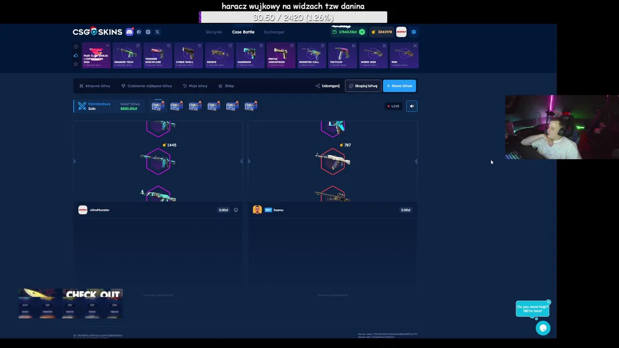Click the CSGO-SKINS logo
The height and width of the screenshot is (348, 619).
point(97,32)
